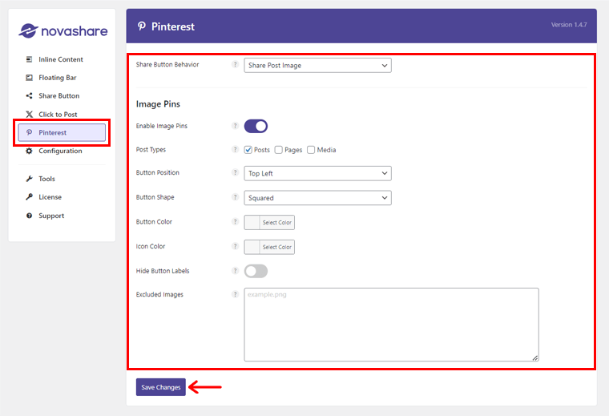
Task: Open the Tools page
Action: pos(62,179)
